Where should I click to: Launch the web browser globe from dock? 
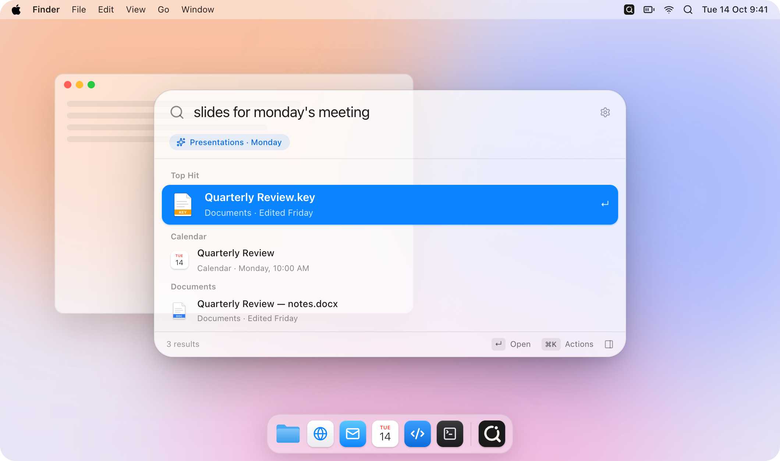pos(320,434)
